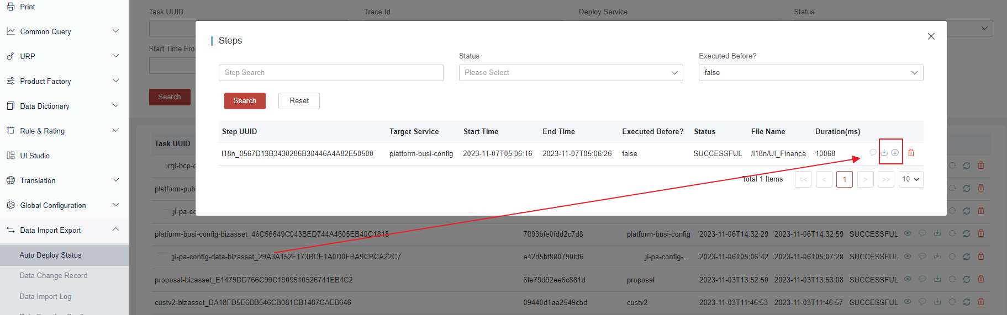This screenshot has width=1007, height=315.
Task: Click the refresh icon on the custv2-bizasset row
Action: 967,302
